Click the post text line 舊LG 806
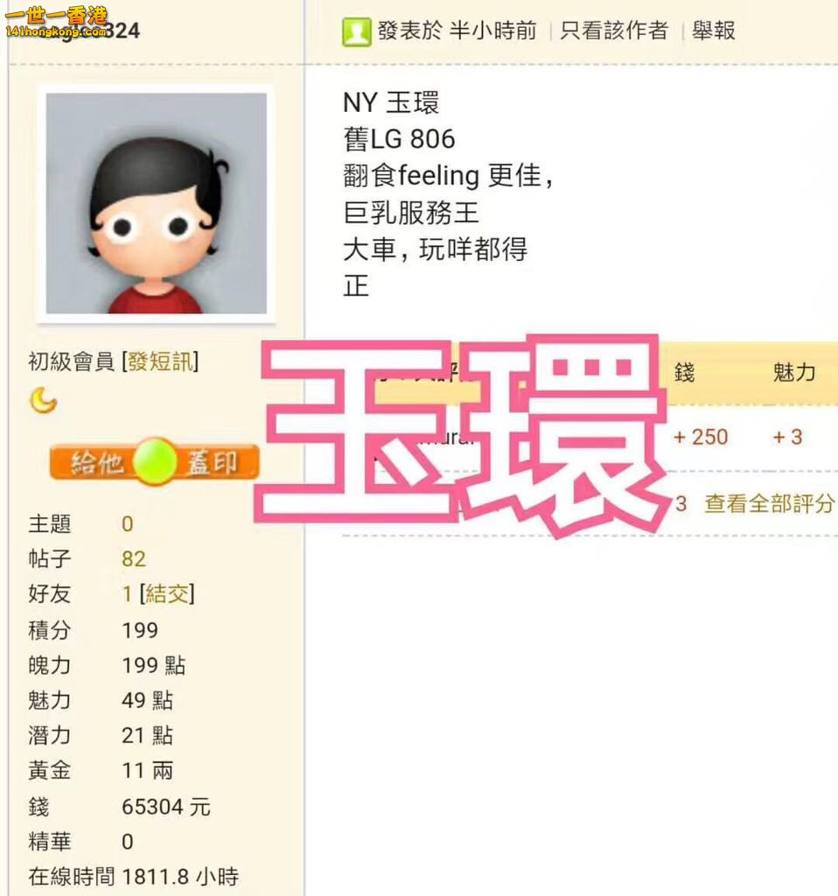The height and width of the screenshot is (896, 838). click(x=399, y=139)
